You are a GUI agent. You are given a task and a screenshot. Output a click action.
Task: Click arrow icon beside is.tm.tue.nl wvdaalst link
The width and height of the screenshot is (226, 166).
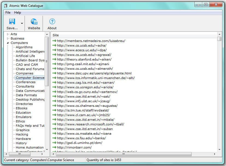point(54,110)
